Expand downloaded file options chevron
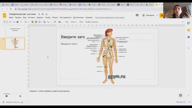Image resolution: width=192 pixels, height=108 pixels. 27,102
